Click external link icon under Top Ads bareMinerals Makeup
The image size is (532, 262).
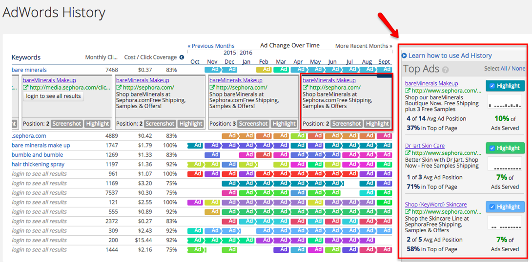pos(408,91)
